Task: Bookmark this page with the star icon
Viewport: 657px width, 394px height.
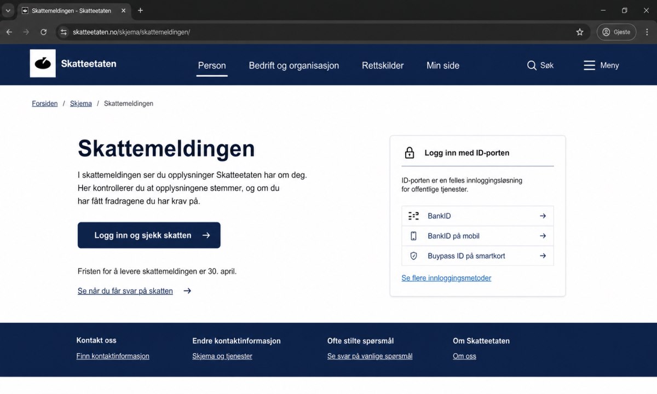Action: pyautogui.click(x=580, y=32)
